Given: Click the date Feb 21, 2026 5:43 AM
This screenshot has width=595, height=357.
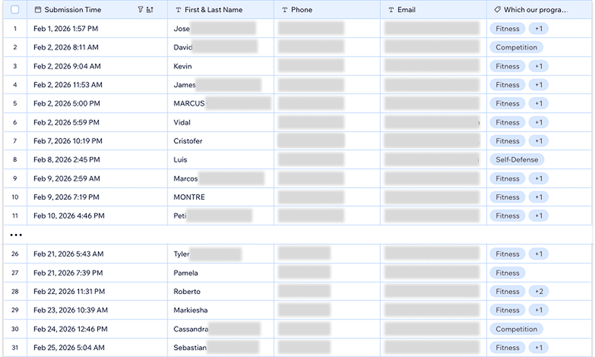Looking at the screenshot, I should click(x=69, y=254).
